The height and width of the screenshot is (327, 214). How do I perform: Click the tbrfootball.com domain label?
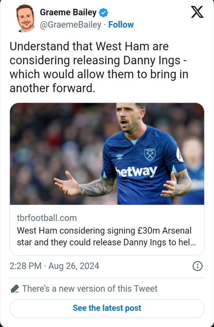point(47,218)
